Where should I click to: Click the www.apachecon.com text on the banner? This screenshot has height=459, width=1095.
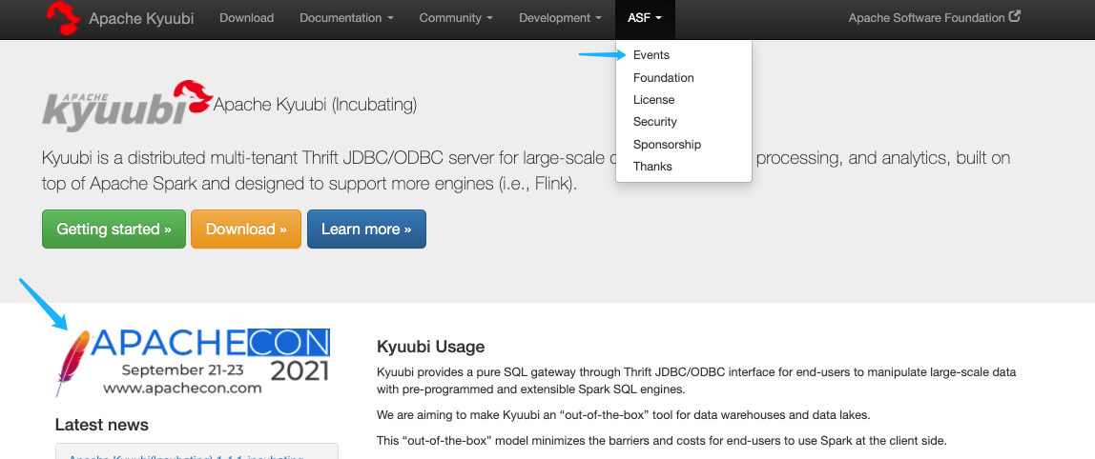pos(182,389)
